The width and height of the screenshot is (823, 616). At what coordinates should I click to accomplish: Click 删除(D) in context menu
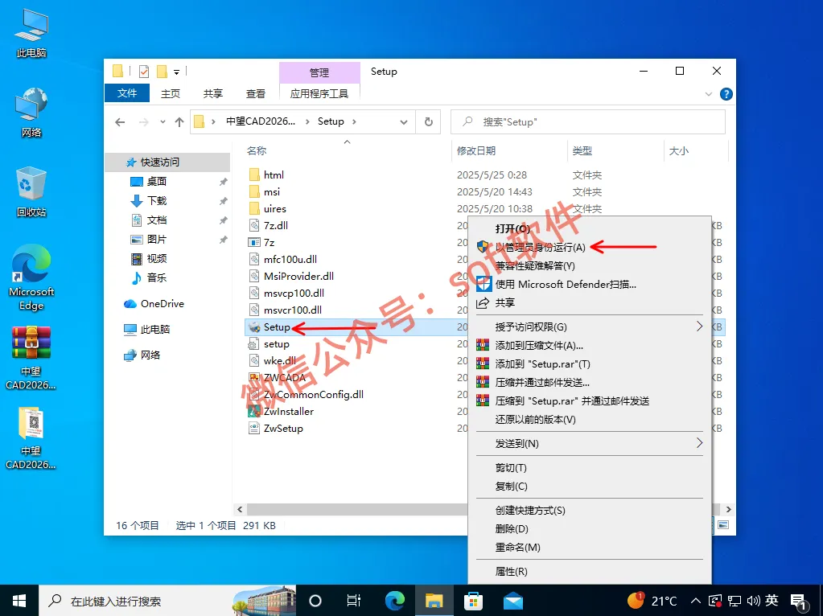pos(512,528)
